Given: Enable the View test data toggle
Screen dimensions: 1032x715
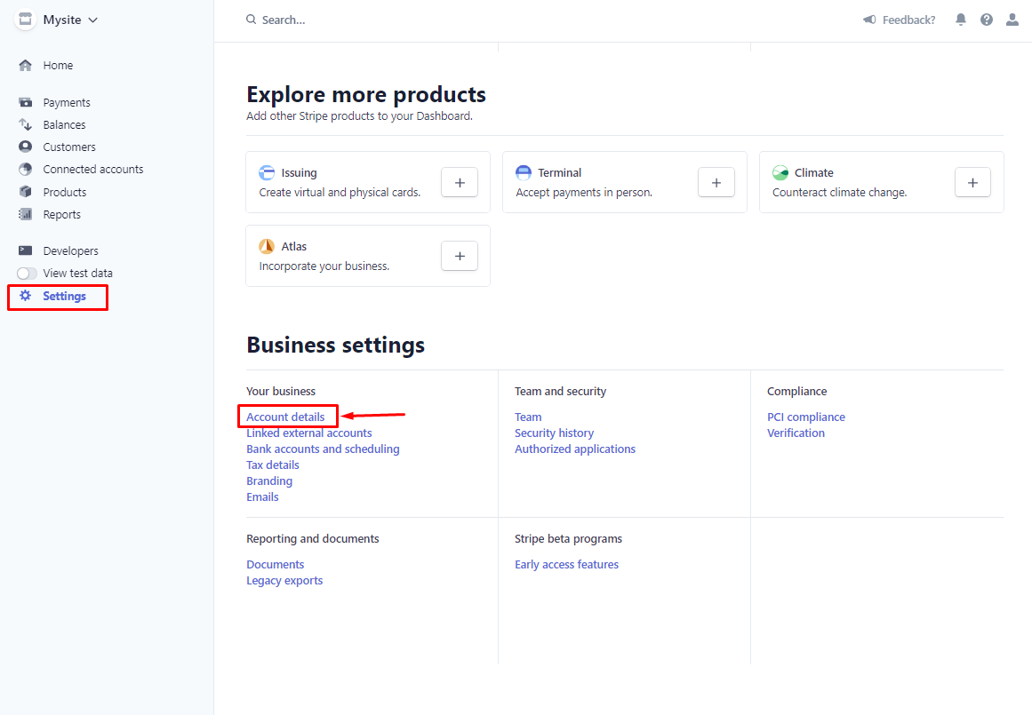Looking at the screenshot, I should coord(27,273).
